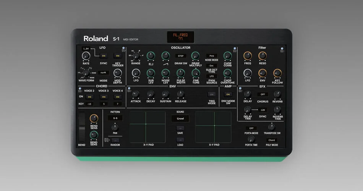Click the Filter RESO knob
Viewport: 363px width, 191px height.
(x=262, y=55)
